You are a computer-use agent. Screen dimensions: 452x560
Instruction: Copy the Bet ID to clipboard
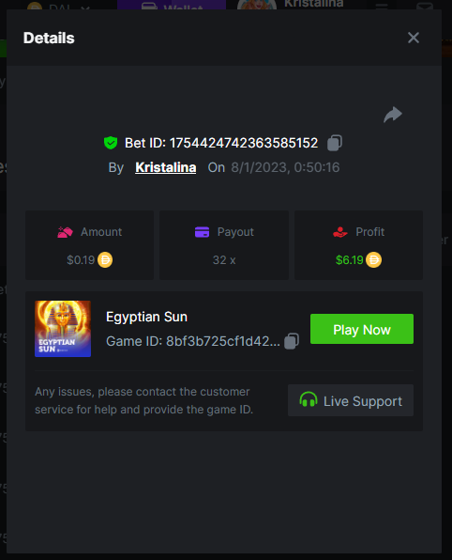coord(335,143)
